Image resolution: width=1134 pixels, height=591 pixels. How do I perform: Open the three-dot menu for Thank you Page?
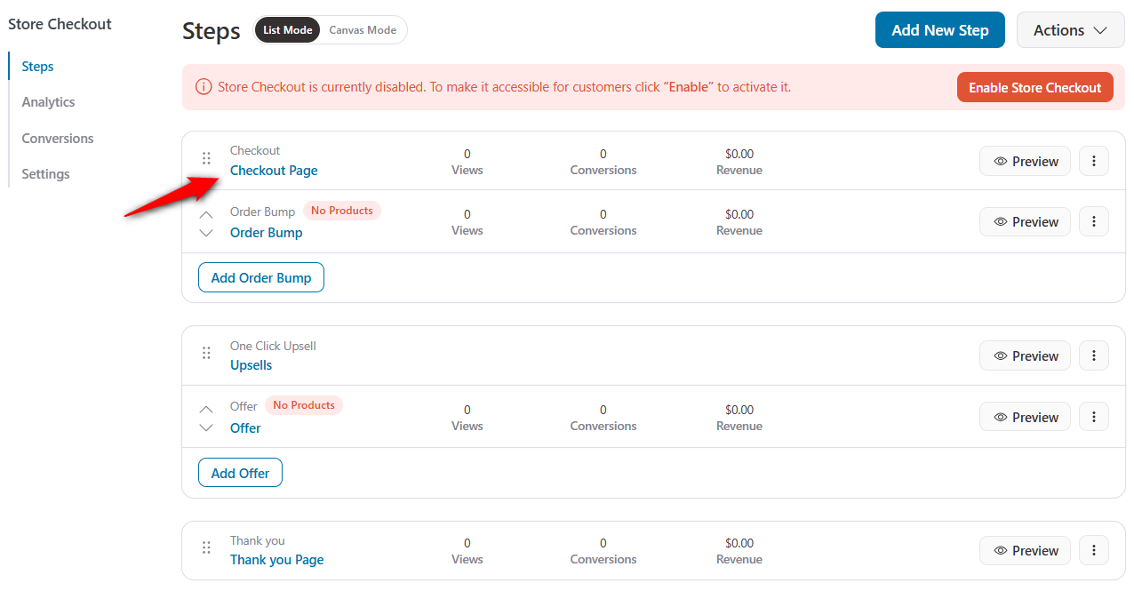click(x=1093, y=550)
